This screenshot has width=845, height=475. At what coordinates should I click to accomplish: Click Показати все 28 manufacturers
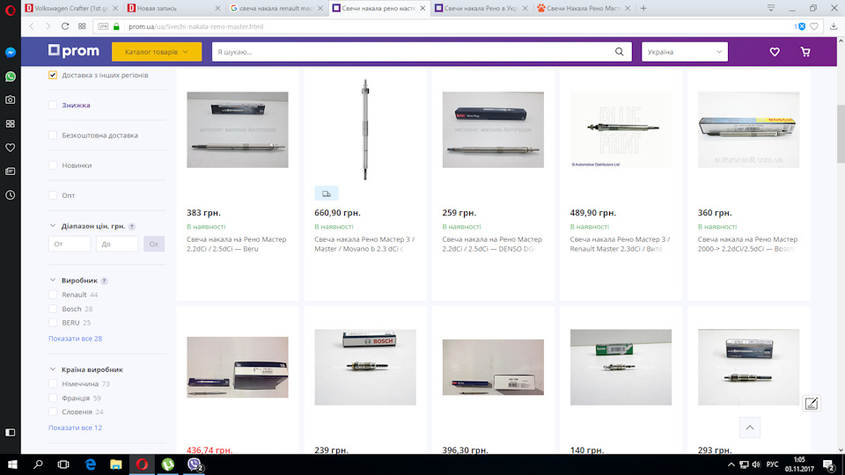pyautogui.click(x=75, y=338)
